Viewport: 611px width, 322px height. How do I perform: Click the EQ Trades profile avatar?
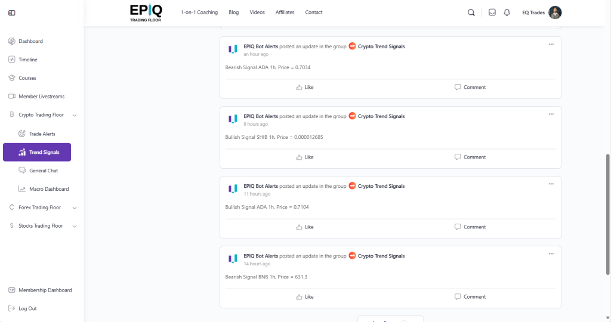[x=555, y=13]
